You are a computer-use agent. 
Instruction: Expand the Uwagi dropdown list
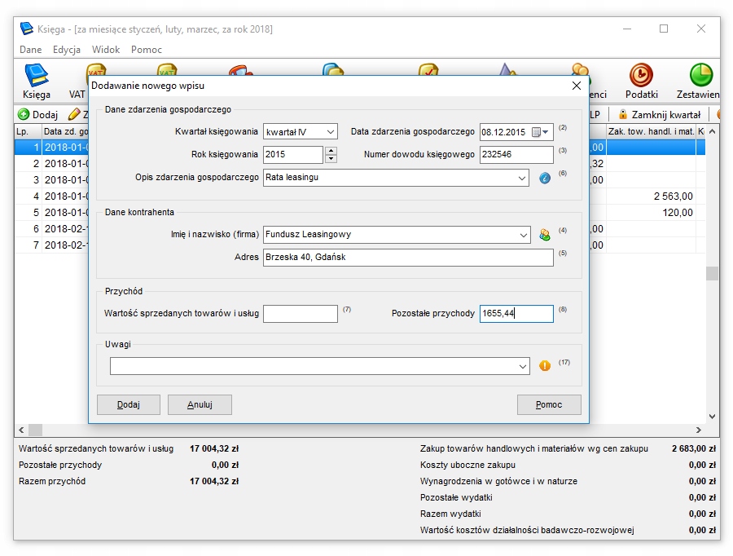pyautogui.click(x=522, y=367)
